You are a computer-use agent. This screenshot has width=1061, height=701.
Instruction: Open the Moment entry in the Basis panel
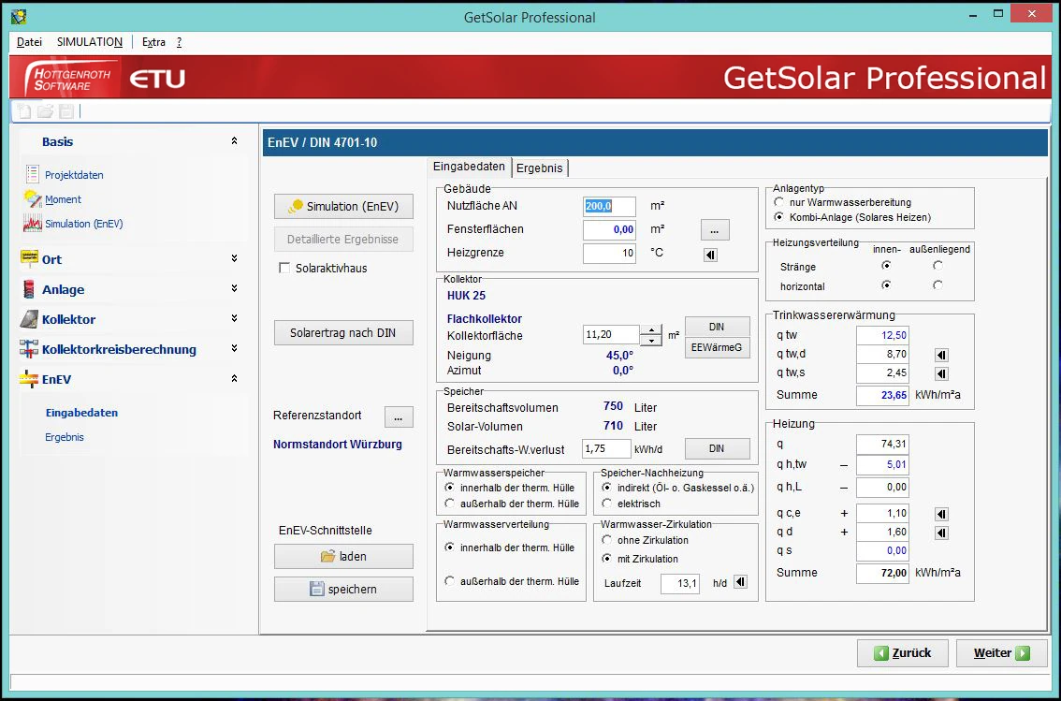(x=63, y=199)
